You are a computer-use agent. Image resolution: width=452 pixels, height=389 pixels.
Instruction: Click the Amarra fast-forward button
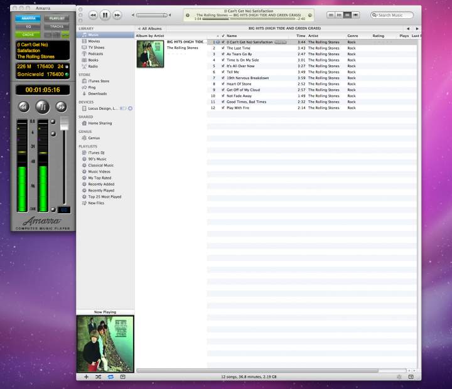click(61, 107)
